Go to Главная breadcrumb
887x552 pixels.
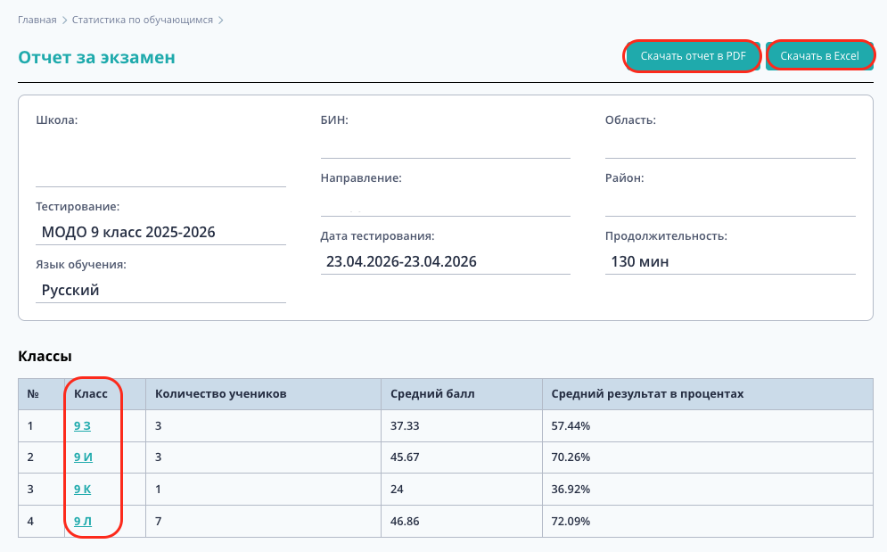coord(37,20)
